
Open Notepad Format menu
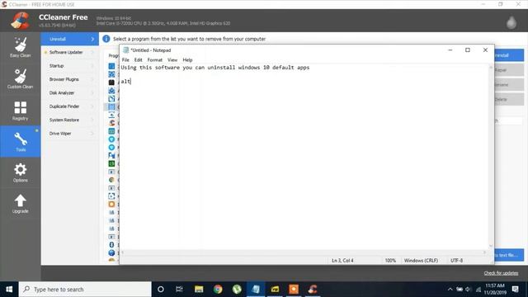coord(155,59)
